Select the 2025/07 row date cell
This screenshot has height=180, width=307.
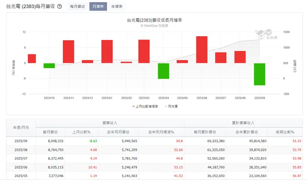[x=21, y=158]
